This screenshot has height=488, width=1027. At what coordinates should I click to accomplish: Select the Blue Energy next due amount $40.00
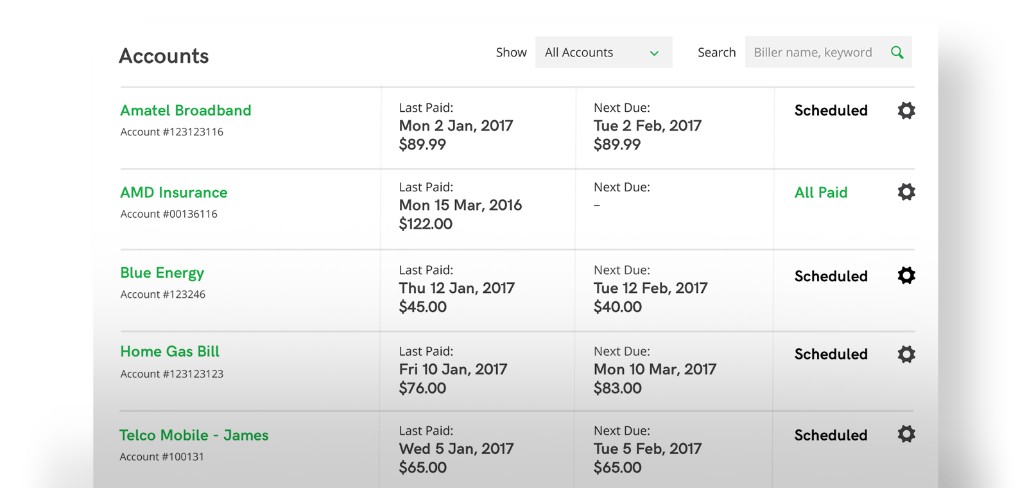[617, 307]
